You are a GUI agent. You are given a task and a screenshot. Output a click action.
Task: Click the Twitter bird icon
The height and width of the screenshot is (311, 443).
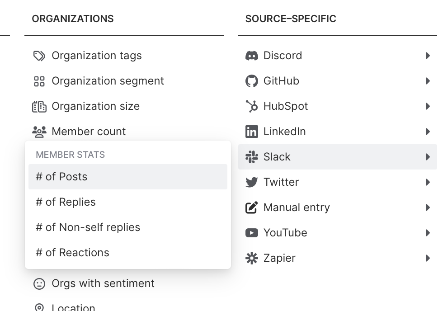(251, 182)
